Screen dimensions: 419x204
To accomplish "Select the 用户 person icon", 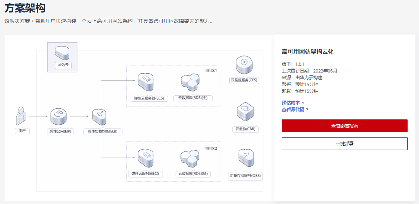I will pyautogui.click(x=22, y=116).
